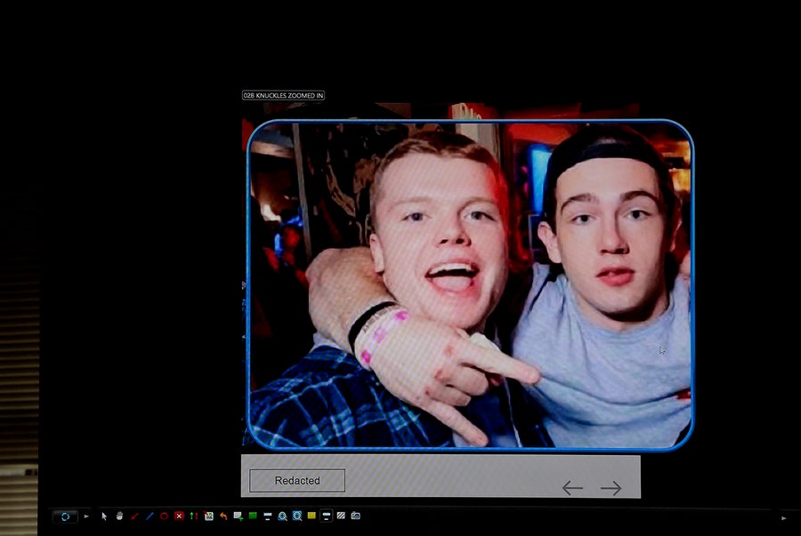Viewport: 801px width, 536px height.
Task: Choose the green color square
Action: 253,516
